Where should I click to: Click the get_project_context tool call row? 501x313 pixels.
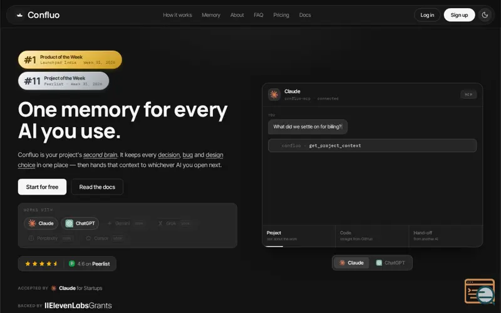[372, 146]
